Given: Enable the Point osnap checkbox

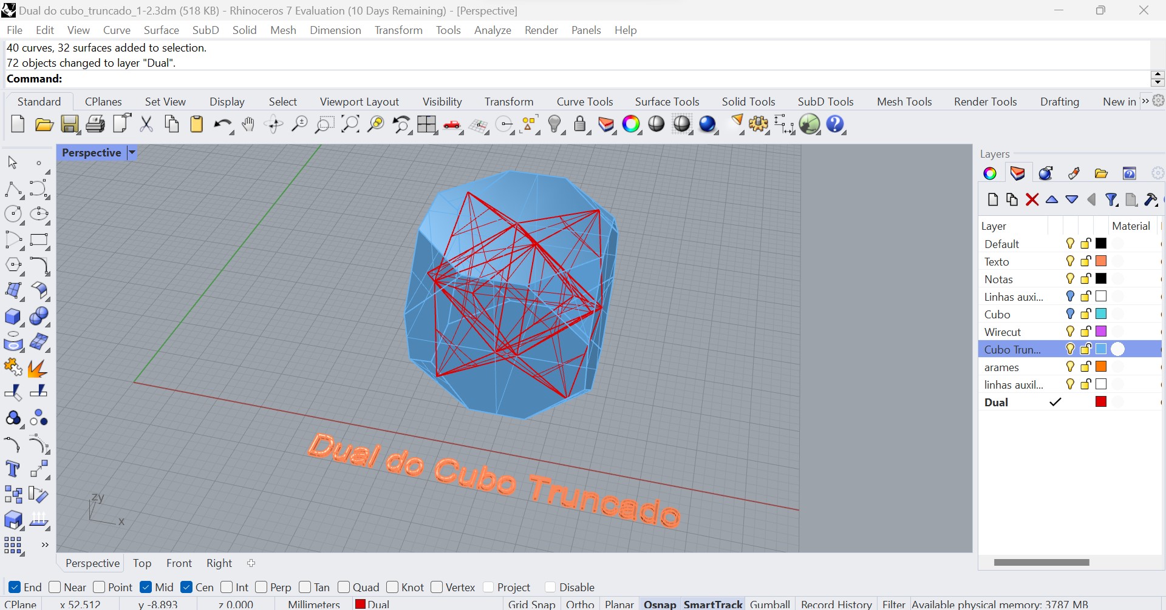Looking at the screenshot, I should point(99,587).
